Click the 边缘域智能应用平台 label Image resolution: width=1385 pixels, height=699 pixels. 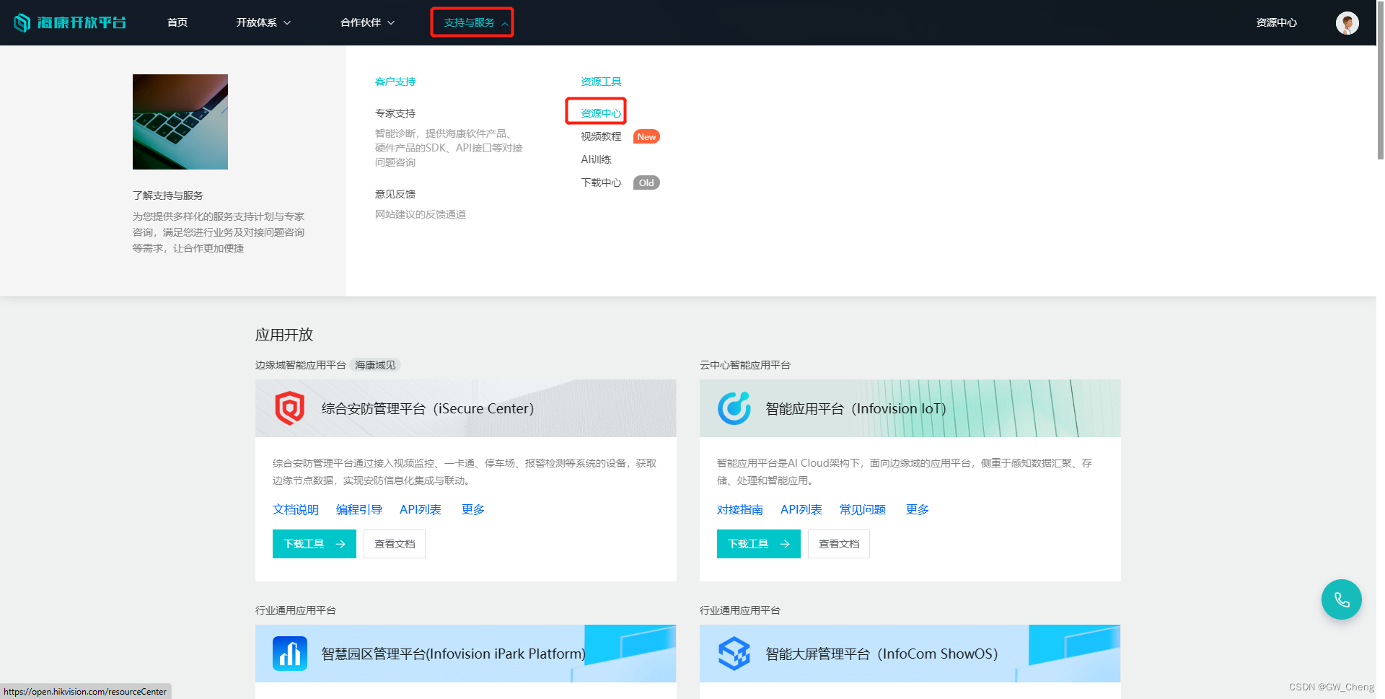coord(301,365)
